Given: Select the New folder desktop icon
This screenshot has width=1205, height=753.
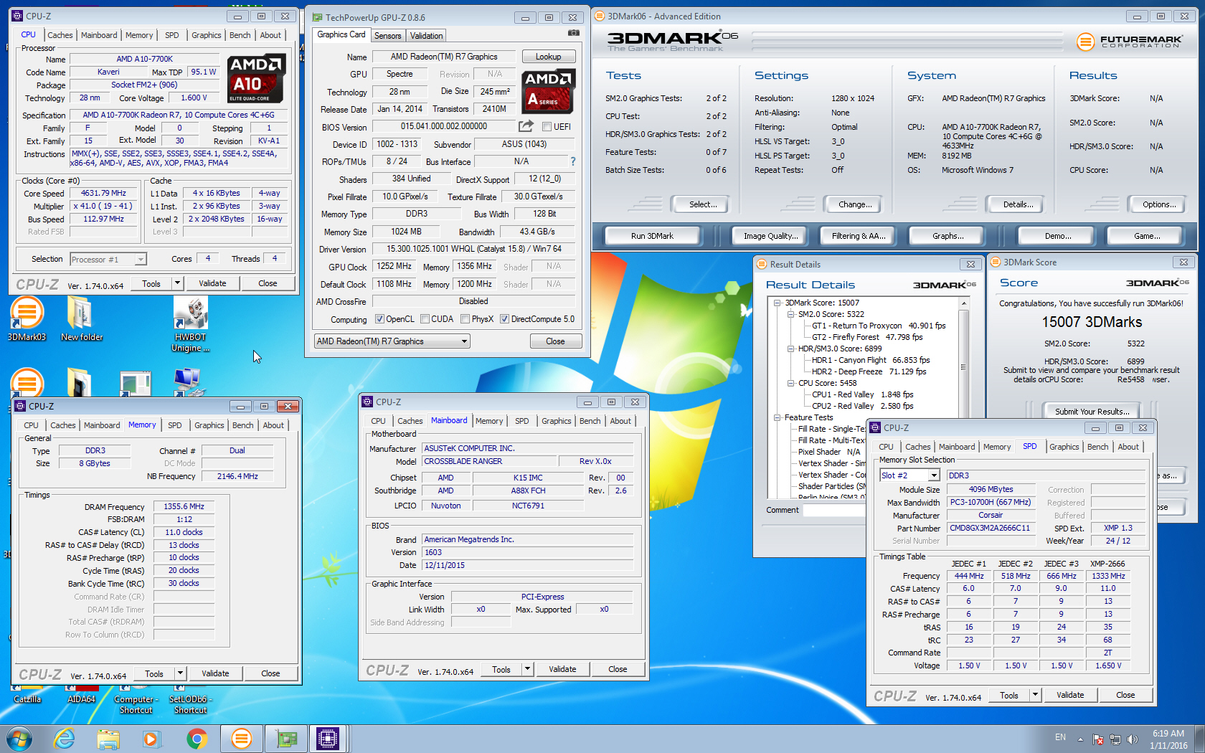Looking at the screenshot, I should (x=81, y=320).
